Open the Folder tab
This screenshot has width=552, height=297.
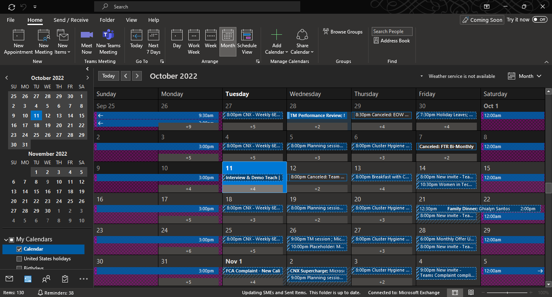[107, 20]
